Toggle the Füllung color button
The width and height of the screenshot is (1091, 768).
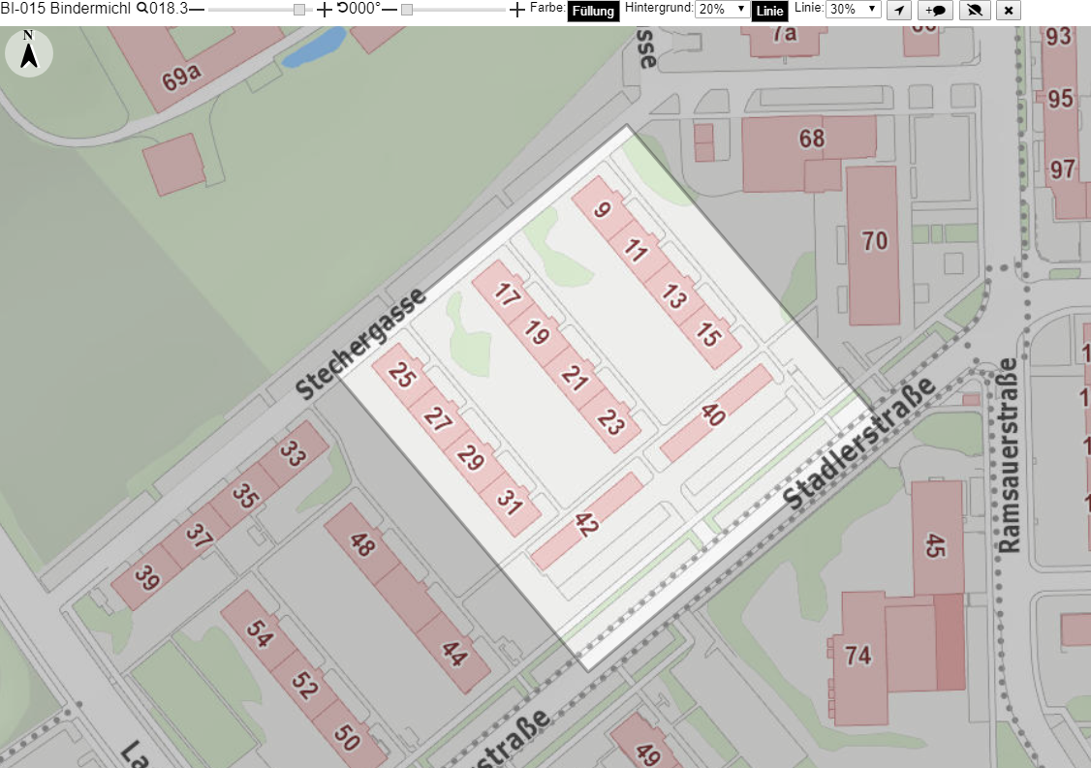tap(593, 11)
